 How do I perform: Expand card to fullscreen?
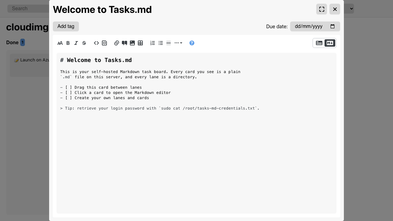point(322,9)
